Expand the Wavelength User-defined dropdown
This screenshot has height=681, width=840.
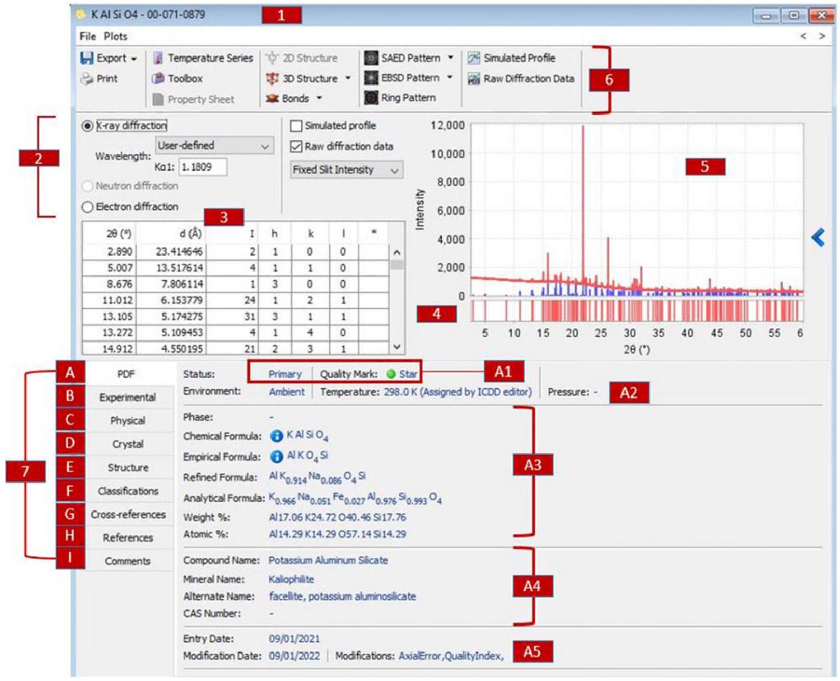click(264, 146)
